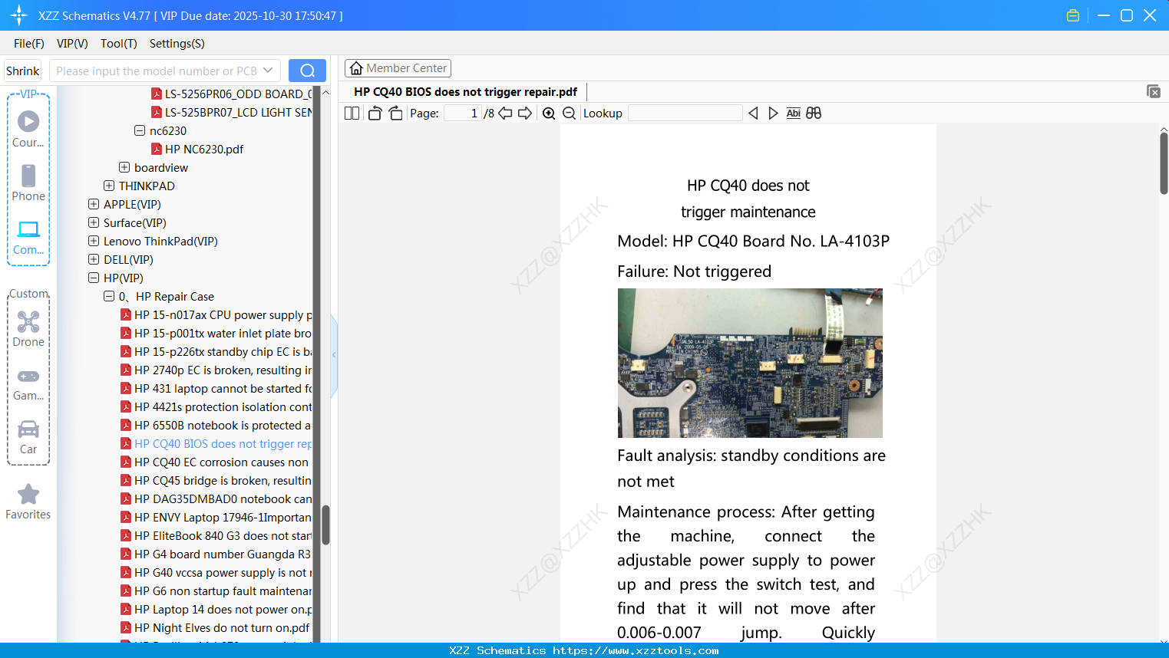Image resolution: width=1169 pixels, height=658 pixels.
Task: Click into the Lookup text field
Action: click(x=685, y=114)
